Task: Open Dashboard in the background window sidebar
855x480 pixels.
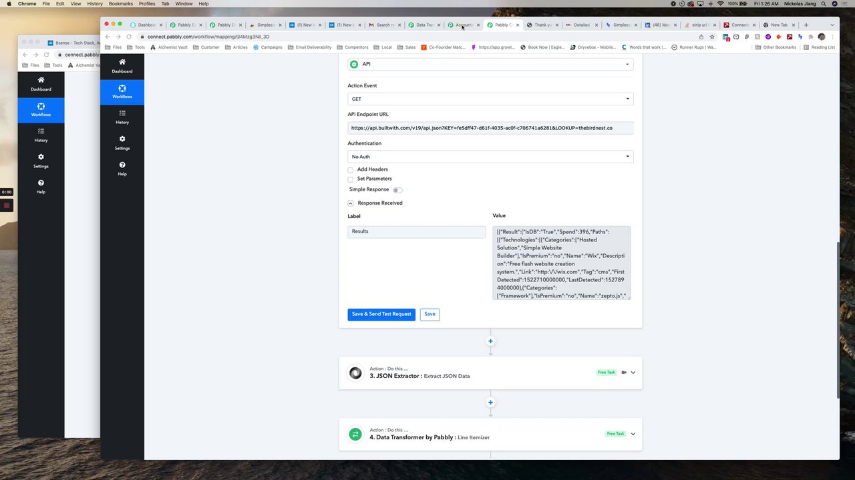Action: tap(41, 83)
